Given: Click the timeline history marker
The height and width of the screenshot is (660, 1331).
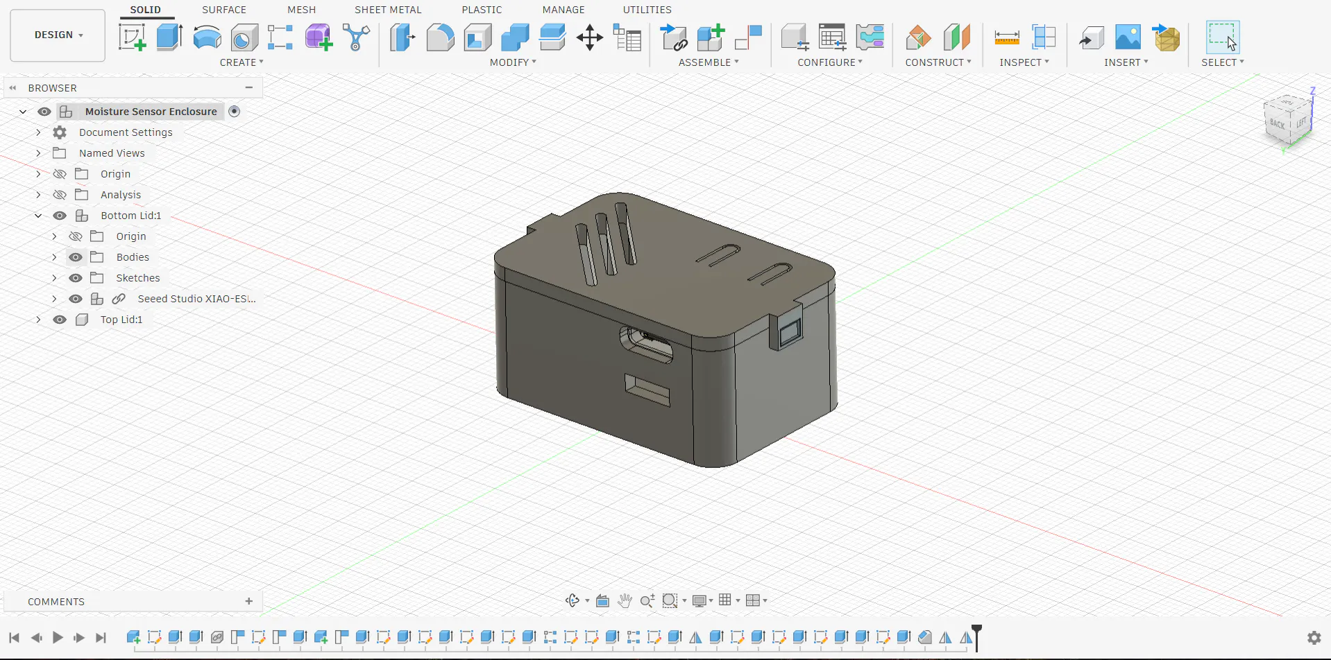Looking at the screenshot, I should point(976,636).
